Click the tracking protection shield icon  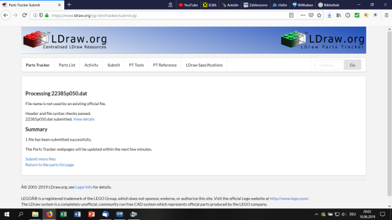(41, 15)
